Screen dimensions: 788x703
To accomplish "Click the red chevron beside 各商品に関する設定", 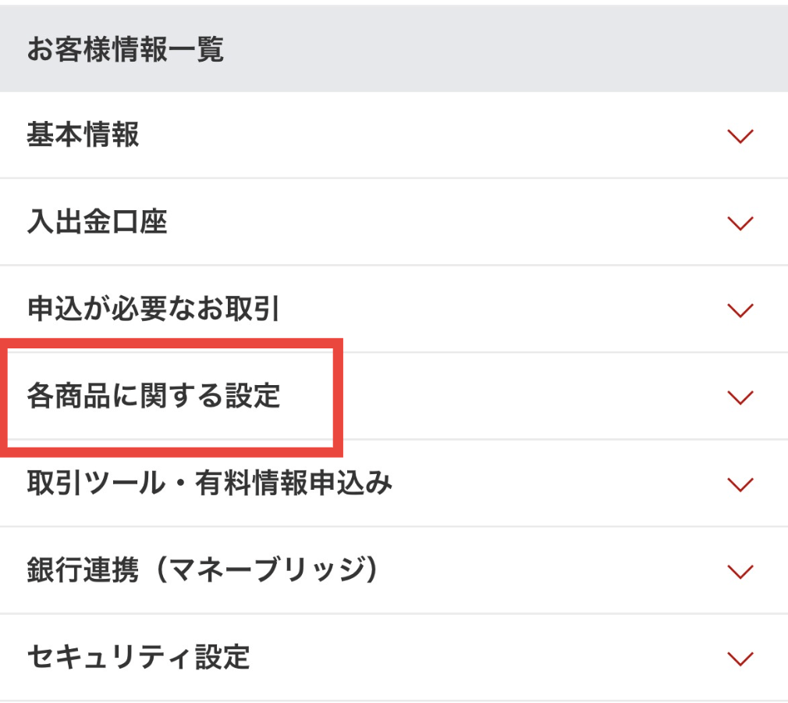I will [x=740, y=398].
